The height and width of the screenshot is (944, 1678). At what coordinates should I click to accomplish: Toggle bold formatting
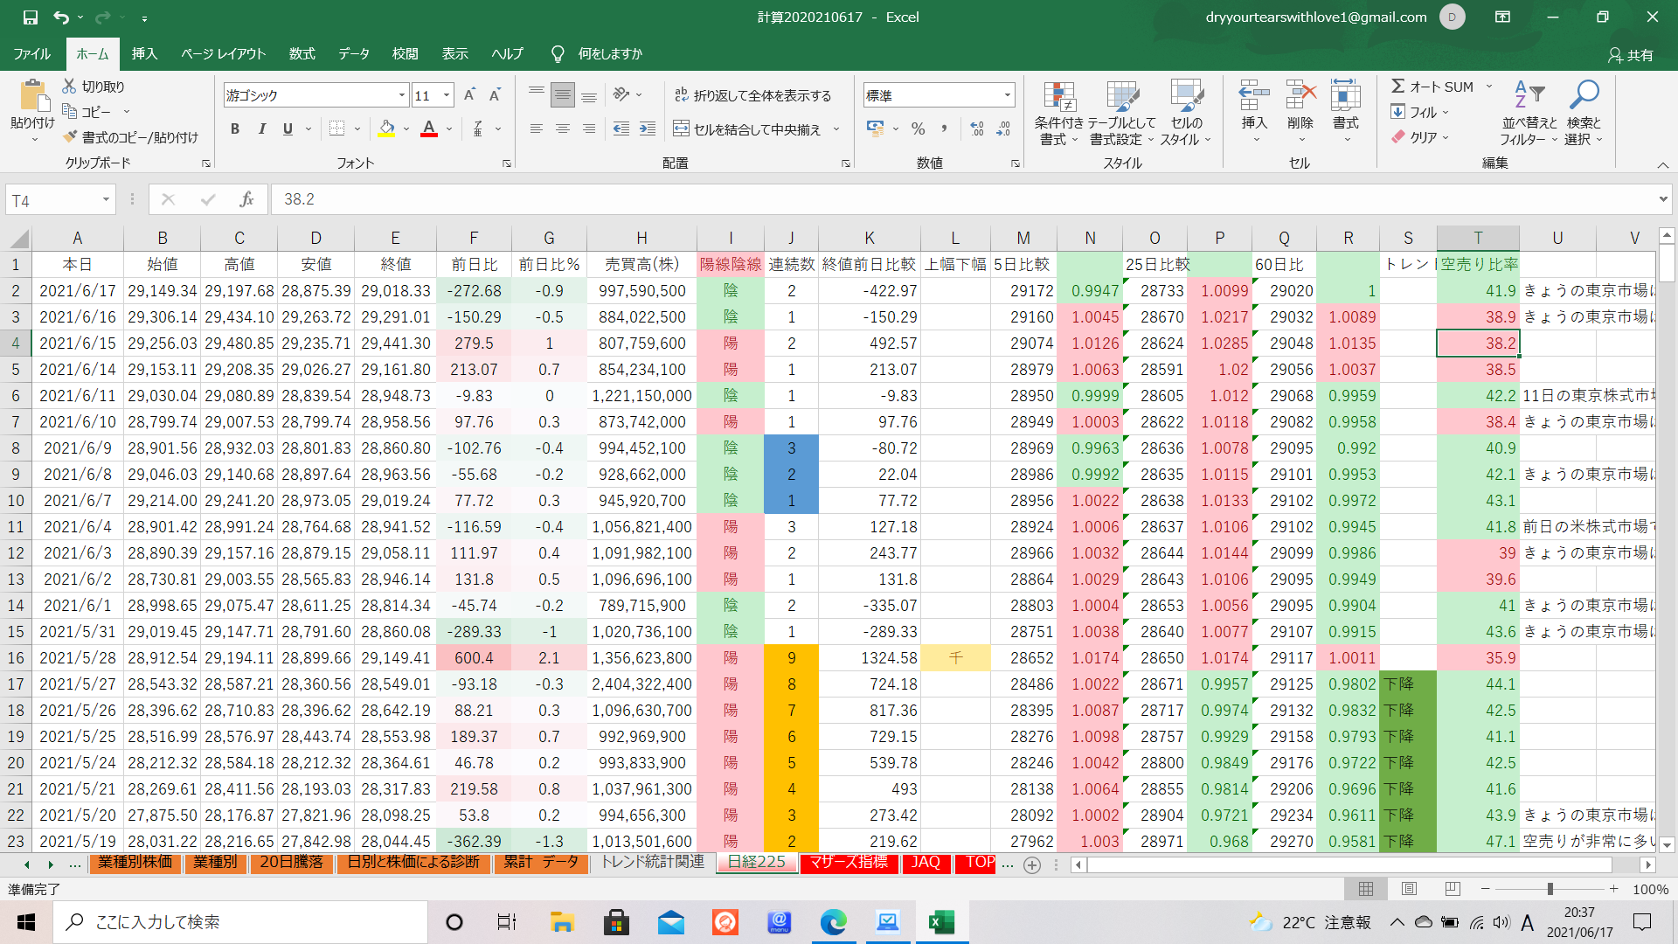tap(234, 128)
